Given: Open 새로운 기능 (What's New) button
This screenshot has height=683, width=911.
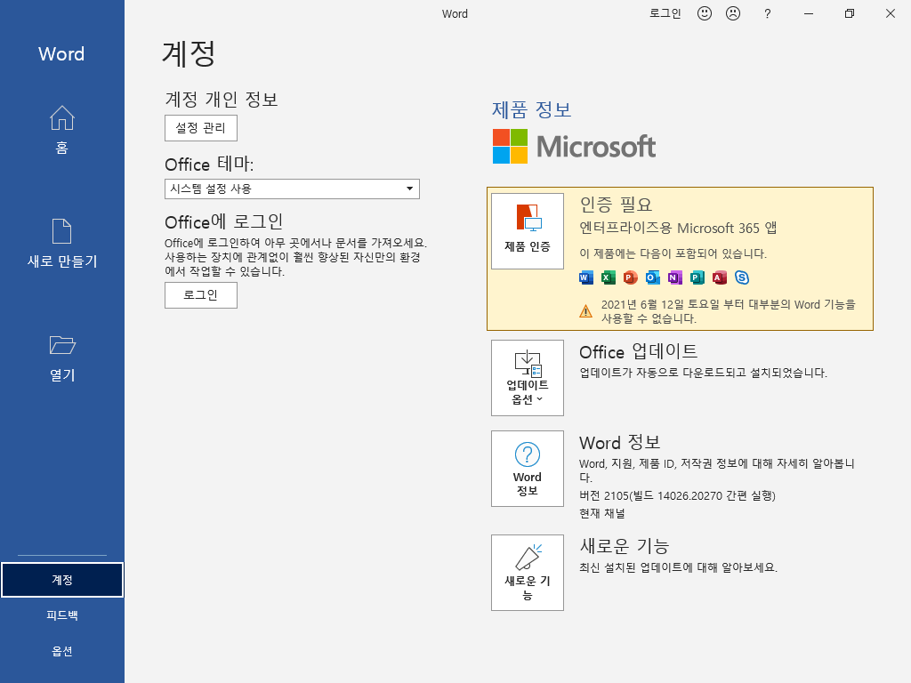Looking at the screenshot, I should tap(527, 572).
